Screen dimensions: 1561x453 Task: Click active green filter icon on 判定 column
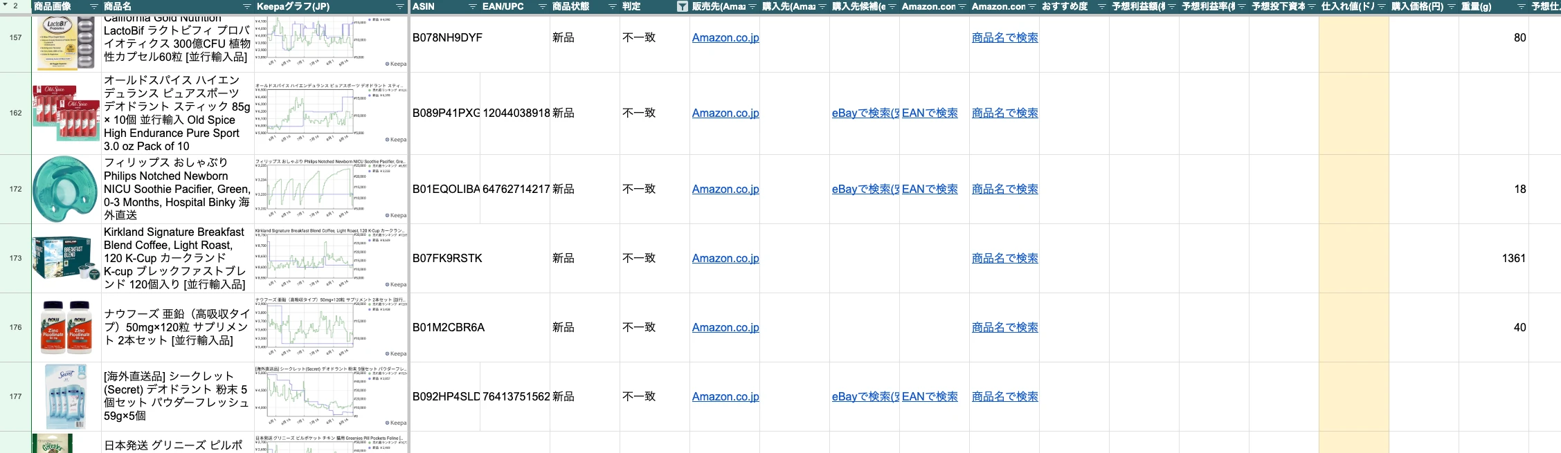(x=683, y=6)
